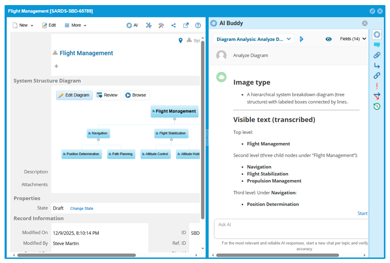Open the More menu
This screenshot has height=263, width=390.
[x=75, y=25]
